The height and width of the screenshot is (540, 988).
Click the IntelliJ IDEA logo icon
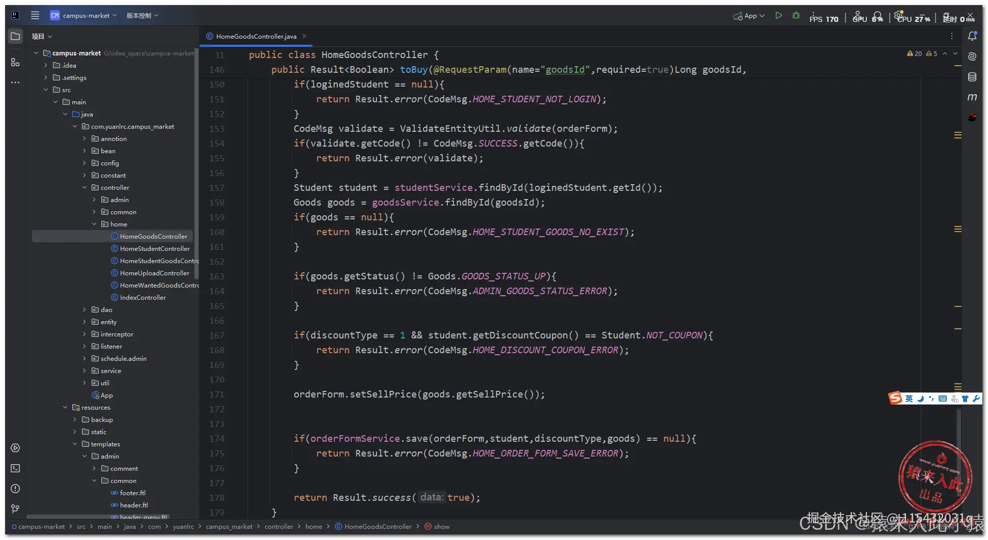pyautogui.click(x=15, y=15)
